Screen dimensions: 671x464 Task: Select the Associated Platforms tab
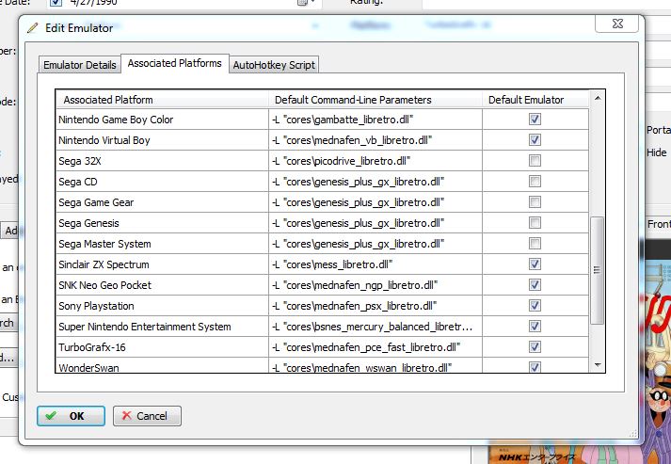click(x=175, y=63)
